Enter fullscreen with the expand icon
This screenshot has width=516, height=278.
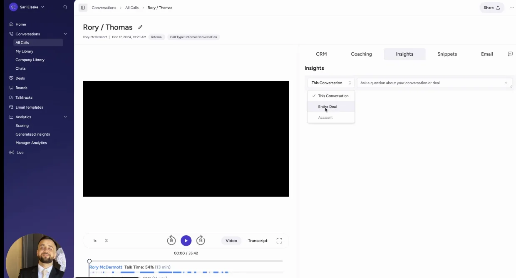[279, 241]
